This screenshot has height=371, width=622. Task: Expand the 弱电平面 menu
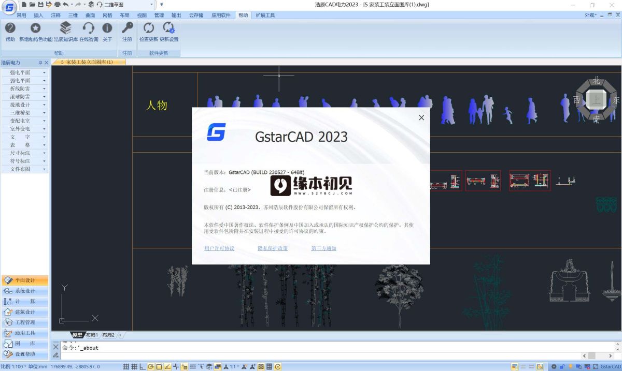coord(24,81)
